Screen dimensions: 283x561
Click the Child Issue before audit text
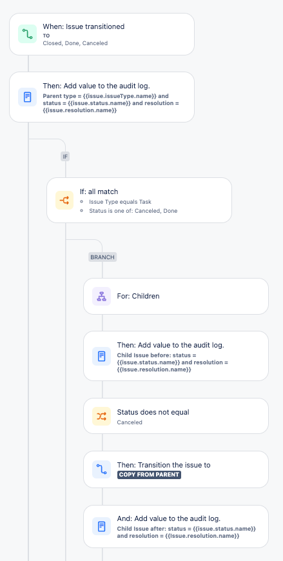click(173, 362)
